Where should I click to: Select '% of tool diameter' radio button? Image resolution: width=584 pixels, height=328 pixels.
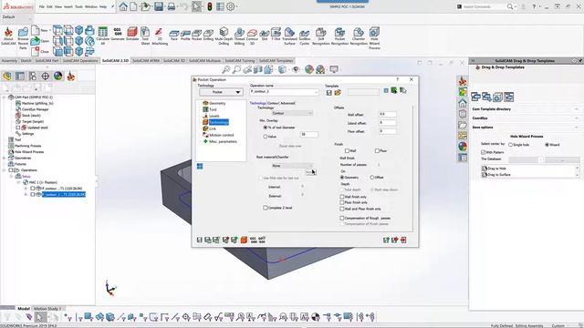[266, 128]
